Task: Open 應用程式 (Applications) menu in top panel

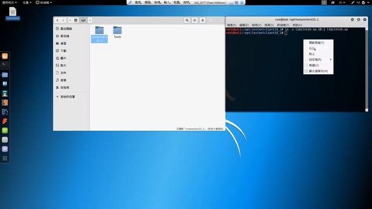Action: [9, 2]
